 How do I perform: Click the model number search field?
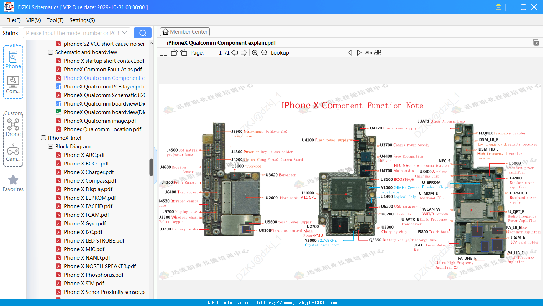pos(73,33)
